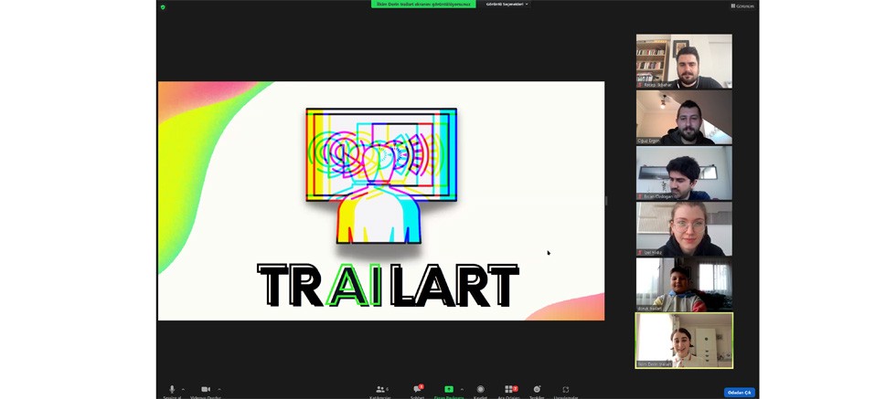Click the green encryption shield icon
This screenshot has width=896, height=399.
point(163,6)
